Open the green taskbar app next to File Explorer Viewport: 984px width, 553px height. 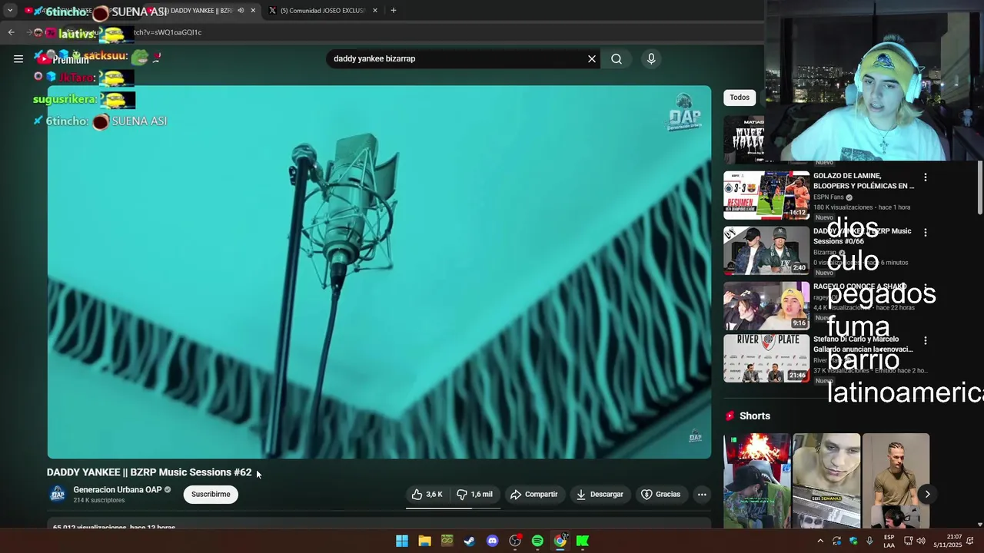pyautogui.click(x=447, y=541)
